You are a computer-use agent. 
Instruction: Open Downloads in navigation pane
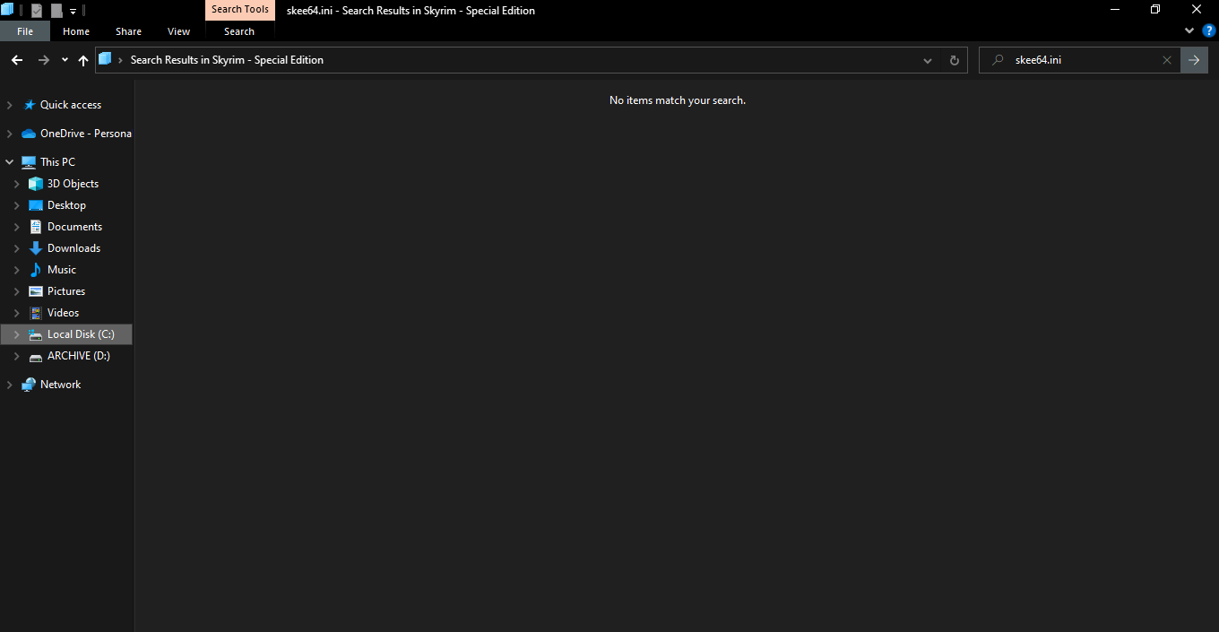coord(73,248)
